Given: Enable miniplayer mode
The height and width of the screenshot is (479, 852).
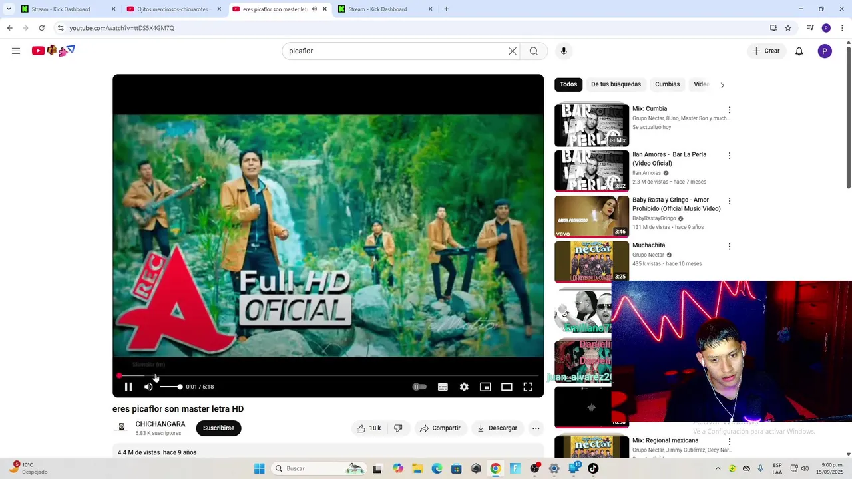Looking at the screenshot, I should [x=485, y=387].
